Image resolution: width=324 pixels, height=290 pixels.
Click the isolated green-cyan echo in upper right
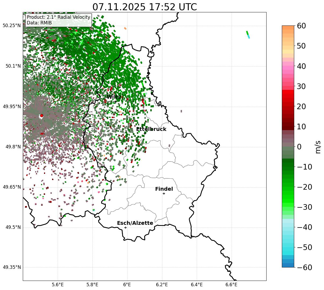(248, 35)
